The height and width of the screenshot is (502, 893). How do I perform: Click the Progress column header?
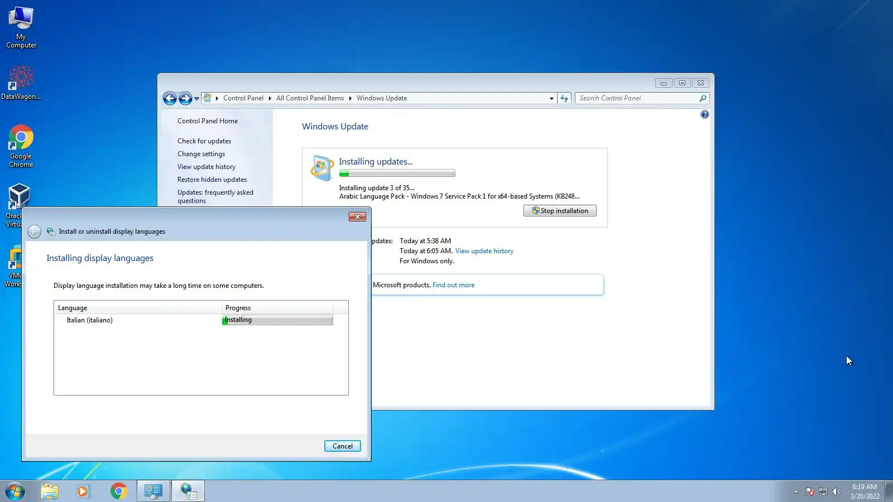pyautogui.click(x=277, y=308)
